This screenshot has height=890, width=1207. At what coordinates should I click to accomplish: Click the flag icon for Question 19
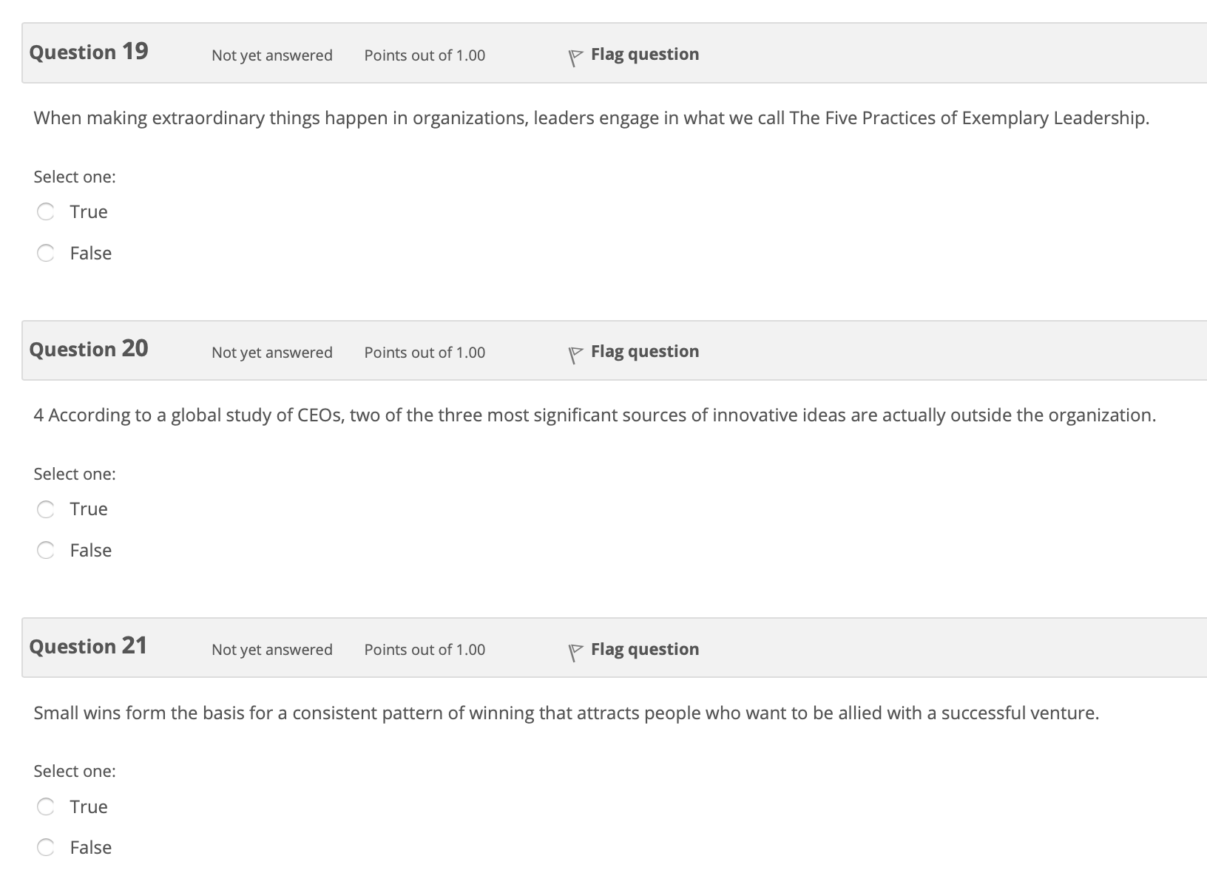(575, 58)
